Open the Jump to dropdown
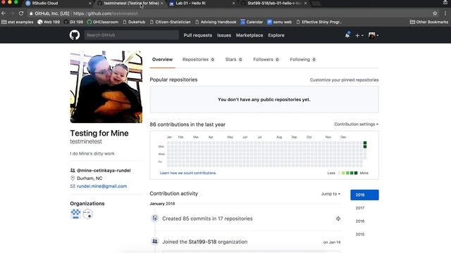This screenshot has width=451, height=253. click(x=330, y=194)
